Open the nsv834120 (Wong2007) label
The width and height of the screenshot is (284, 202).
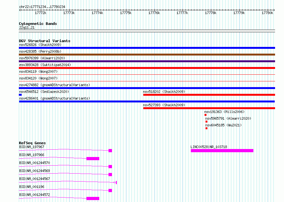(x=38, y=78)
